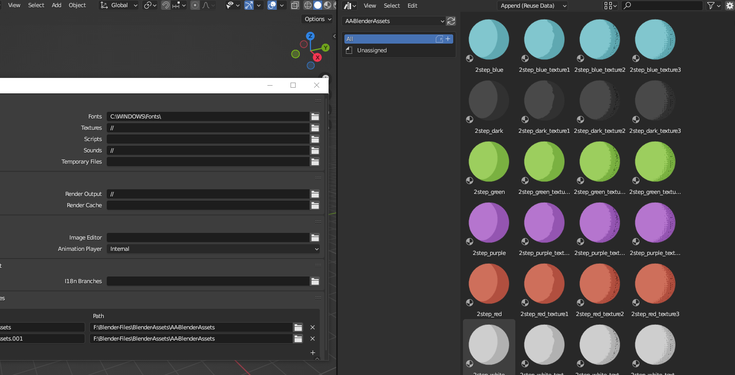Select the 2step_dark_texture2 material asset
The image size is (735, 375).
pos(600,106)
